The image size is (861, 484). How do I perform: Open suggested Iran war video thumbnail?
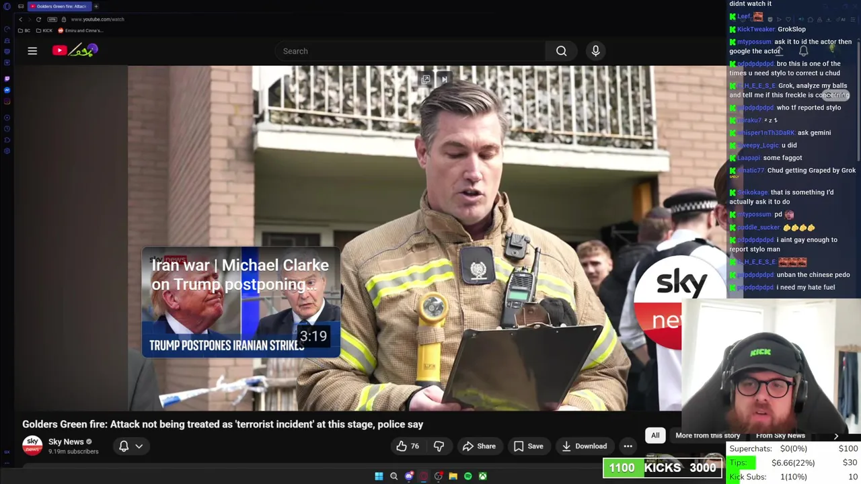[x=240, y=302]
